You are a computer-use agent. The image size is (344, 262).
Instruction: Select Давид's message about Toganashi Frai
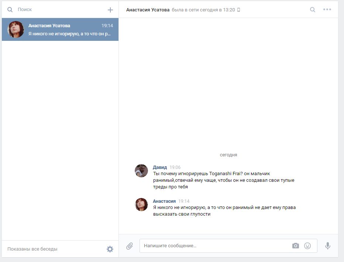[x=224, y=180]
